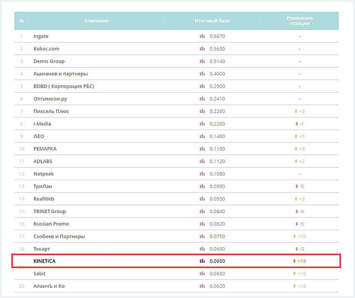The image size is (355, 298).
Task: Open chart icon for Оптимизм.ру
Action: pyautogui.click(x=202, y=98)
